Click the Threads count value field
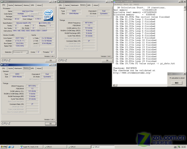This screenshot has height=149, width=187. pos(52,52)
